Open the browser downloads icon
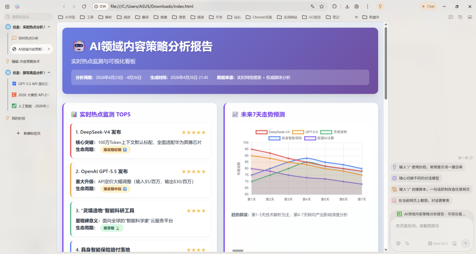 click(x=347, y=7)
